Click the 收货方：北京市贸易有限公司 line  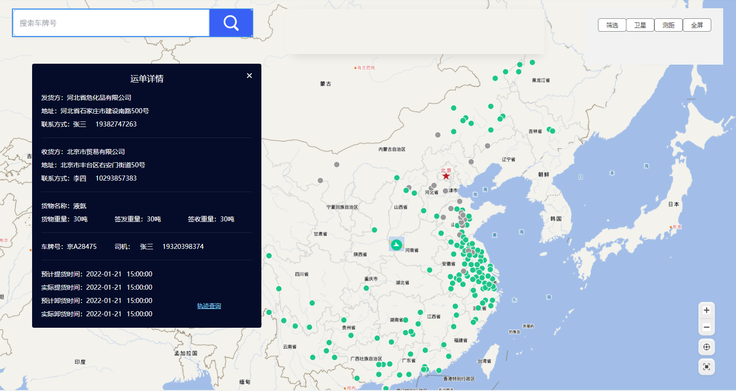pos(83,152)
